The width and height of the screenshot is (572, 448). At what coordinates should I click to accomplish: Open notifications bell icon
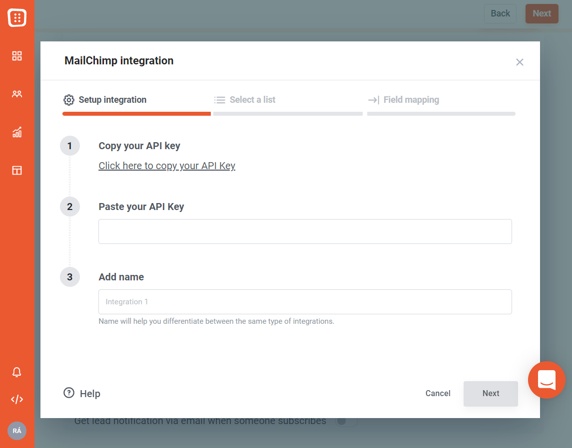click(17, 372)
